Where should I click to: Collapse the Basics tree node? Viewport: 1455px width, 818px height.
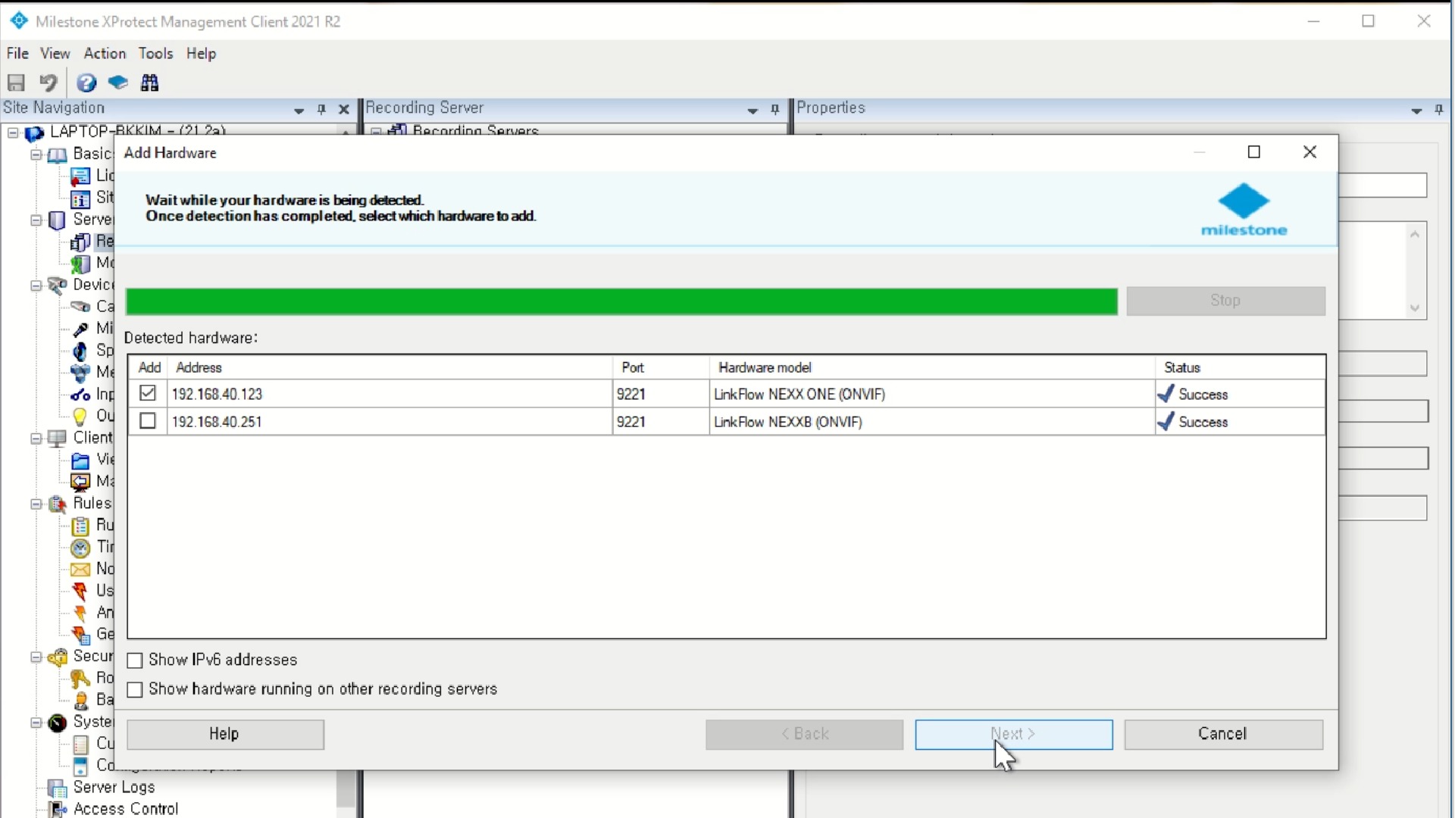coord(36,155)
